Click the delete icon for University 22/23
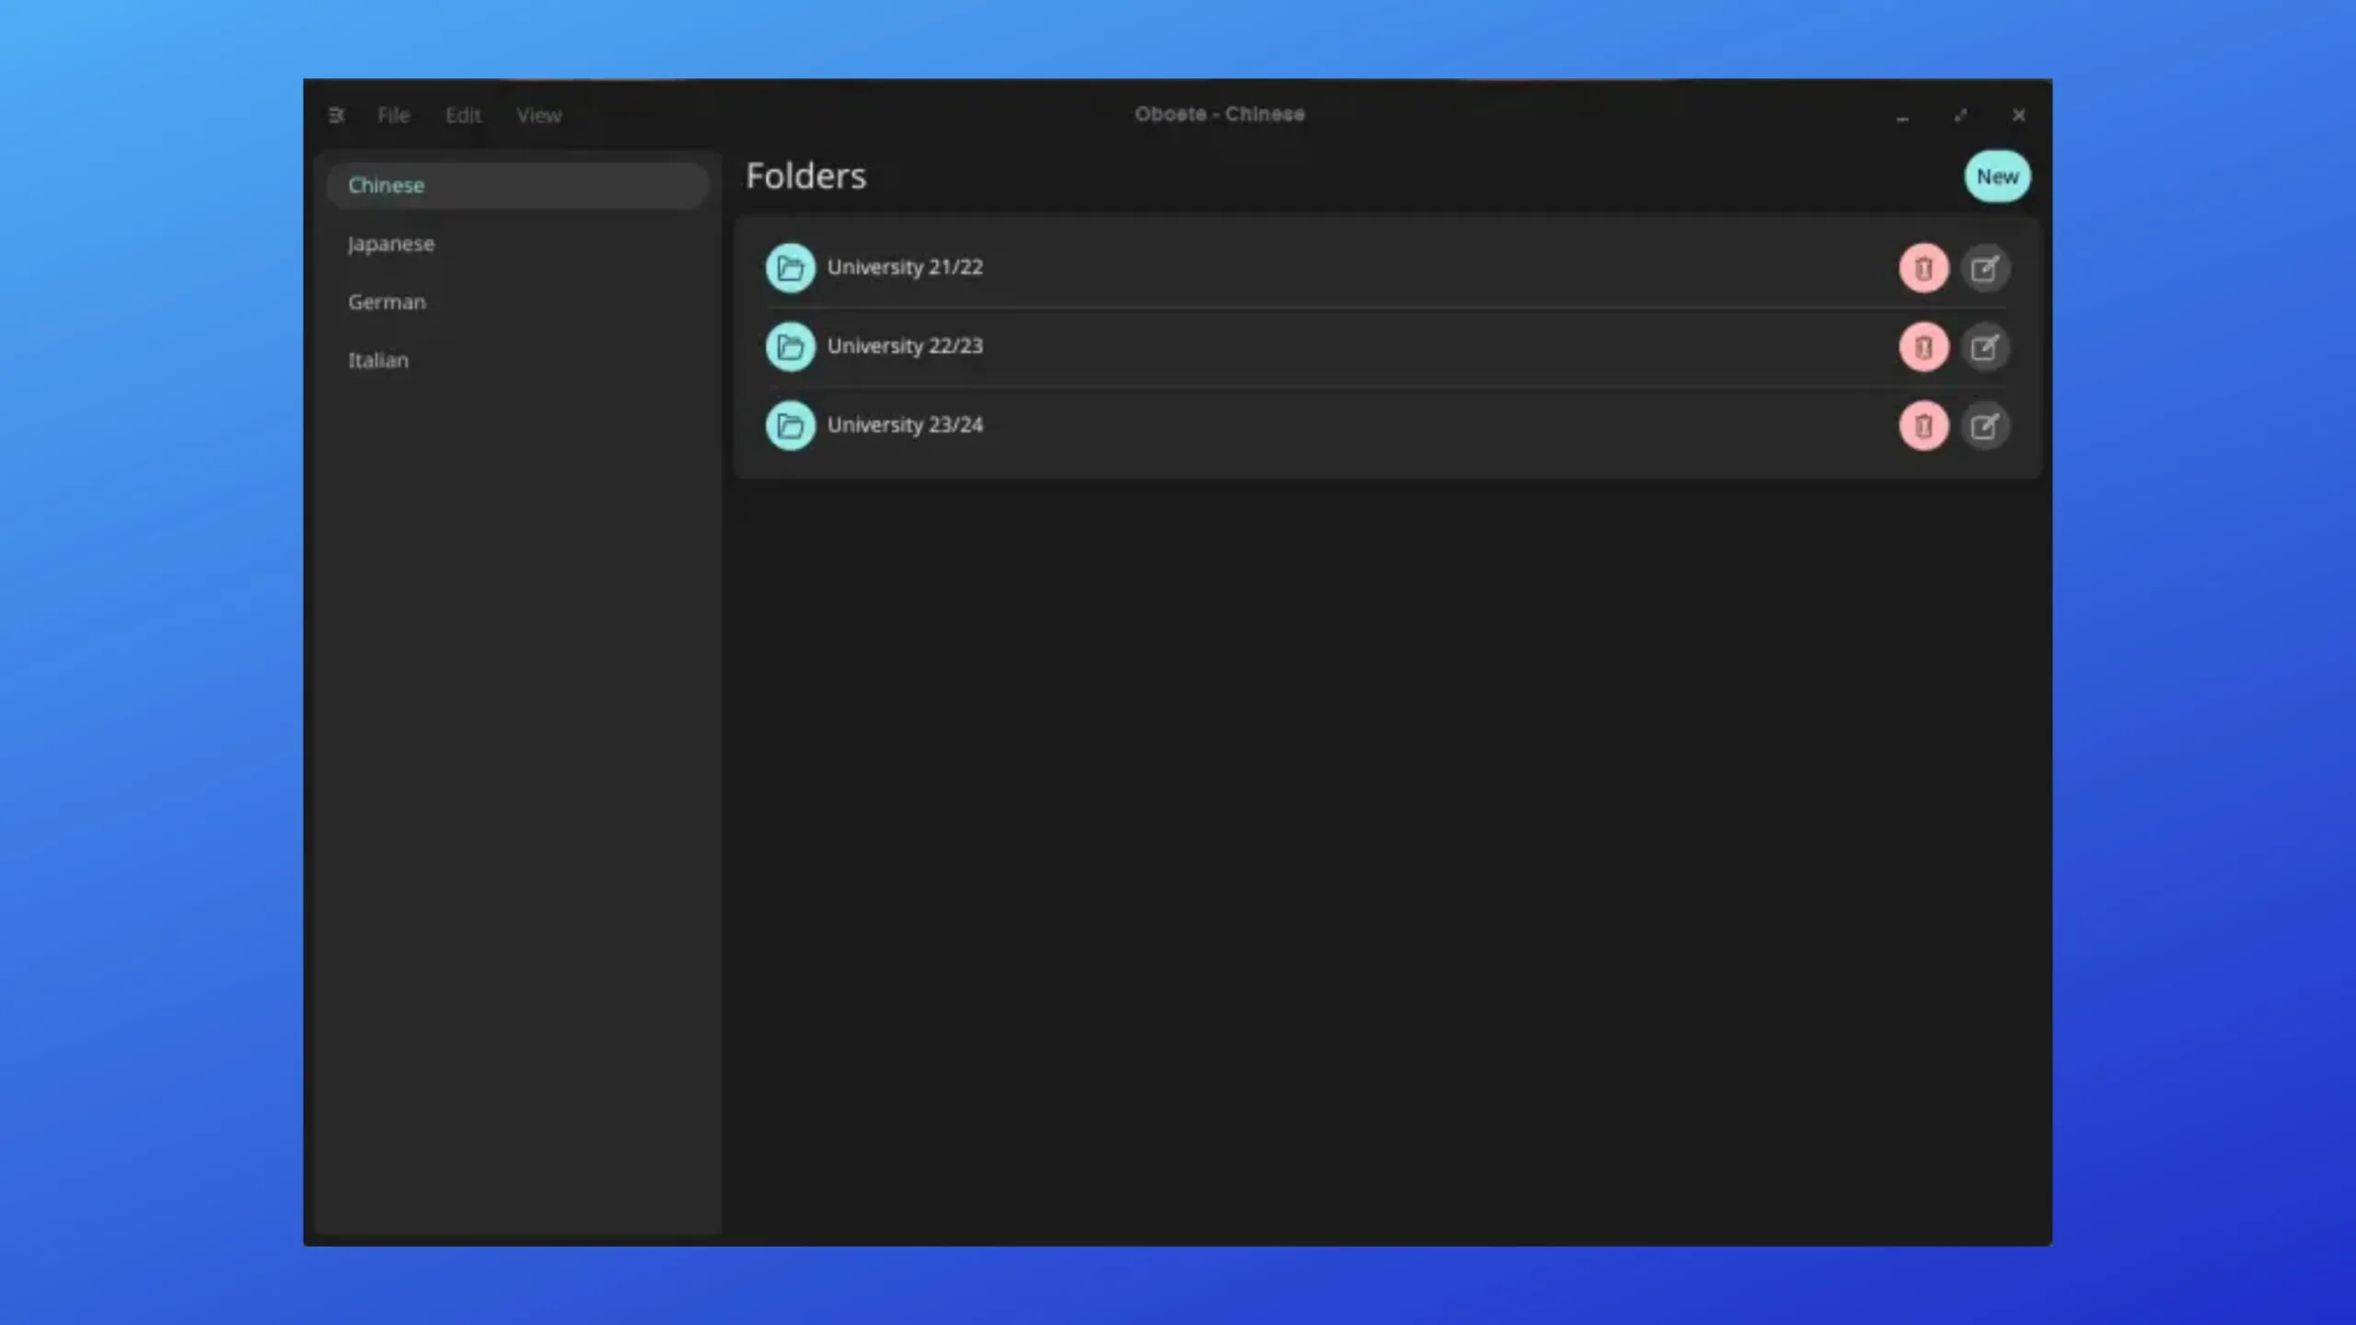The width and height of the screenshot is (2356, 1325). pos(1923,345)
